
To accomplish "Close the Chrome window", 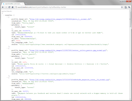I will pos(129,1).
